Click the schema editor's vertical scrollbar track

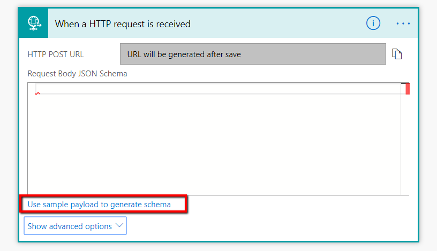click(x=405, y=144)
